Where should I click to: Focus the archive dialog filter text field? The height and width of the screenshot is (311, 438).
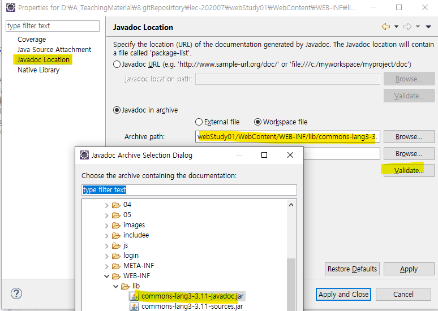(x=189, y=190)
